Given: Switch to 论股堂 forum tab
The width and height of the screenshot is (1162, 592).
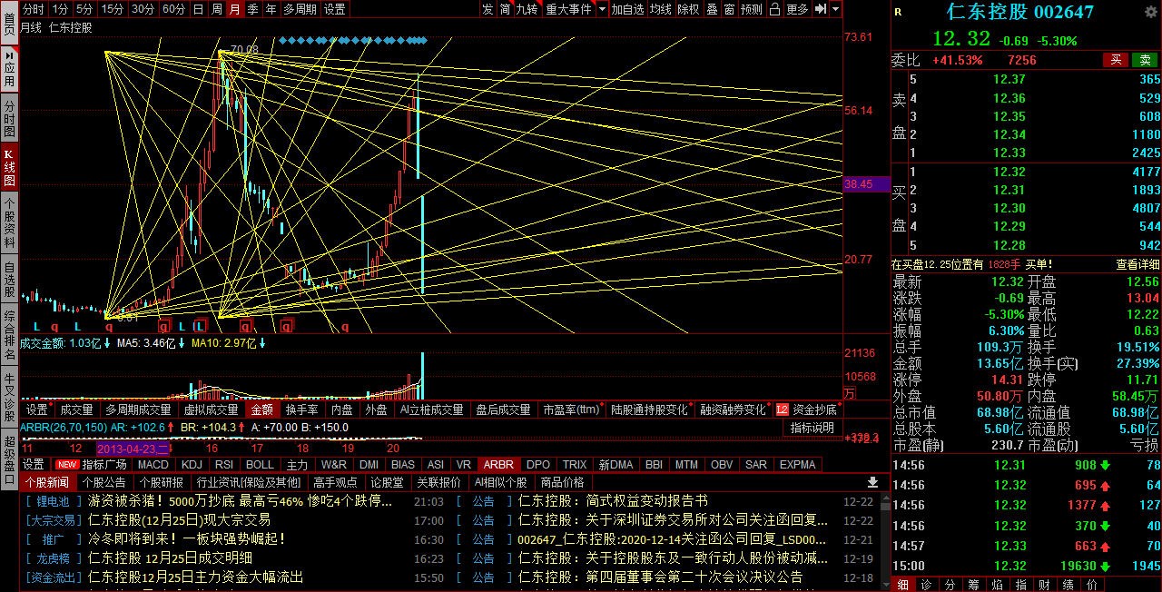Looking at the screenshot, I should [x=387, y=482].
